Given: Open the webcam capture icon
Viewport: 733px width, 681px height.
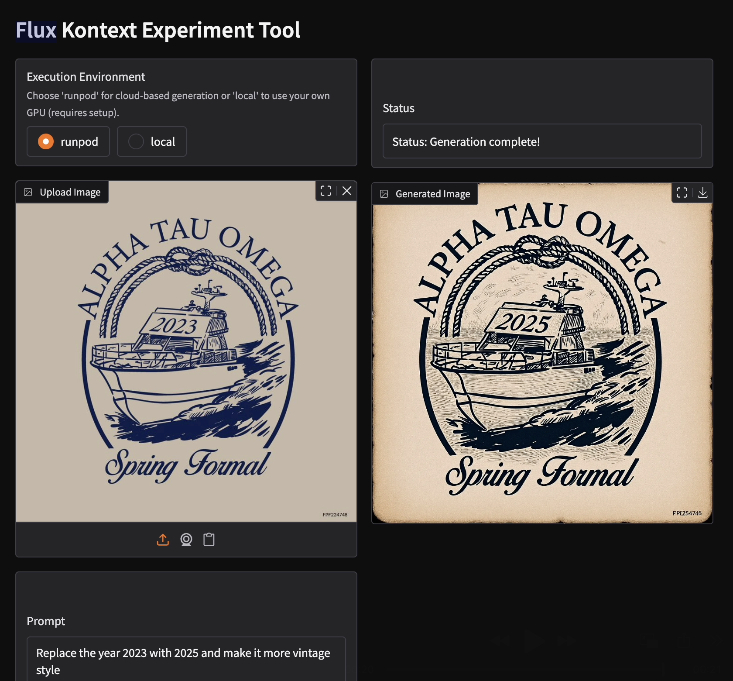Looking at the screenshot, I should 186,540.
